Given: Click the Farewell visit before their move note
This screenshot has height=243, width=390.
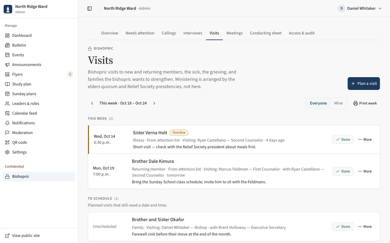Looking at the screenshot, I should coord(181,234).
